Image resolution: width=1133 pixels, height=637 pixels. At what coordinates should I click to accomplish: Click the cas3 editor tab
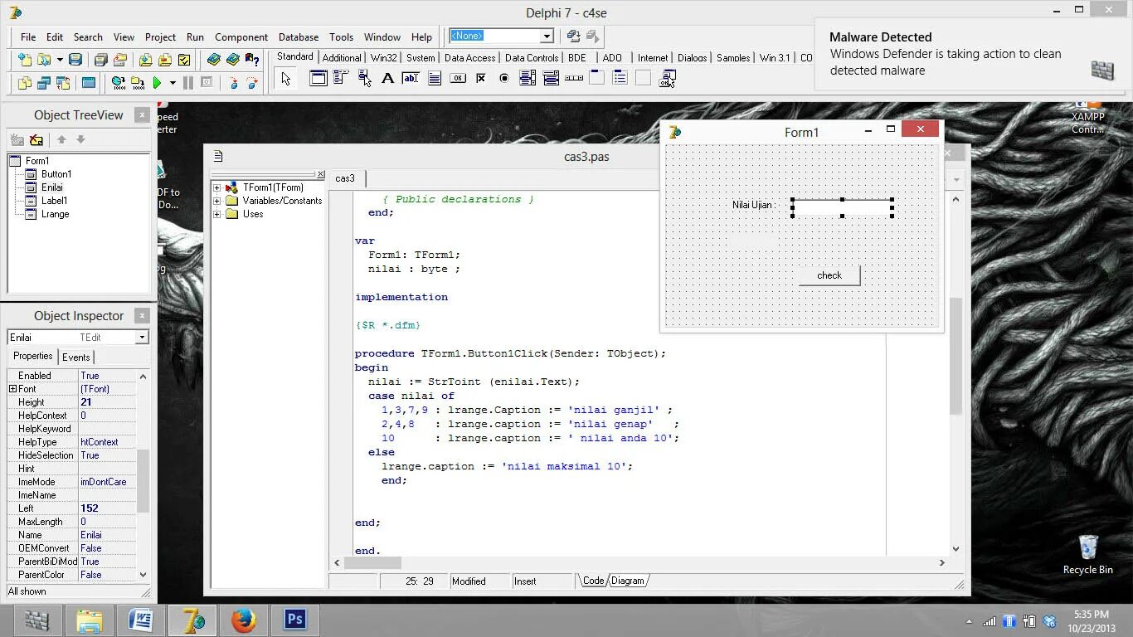[x=345, y=178]
